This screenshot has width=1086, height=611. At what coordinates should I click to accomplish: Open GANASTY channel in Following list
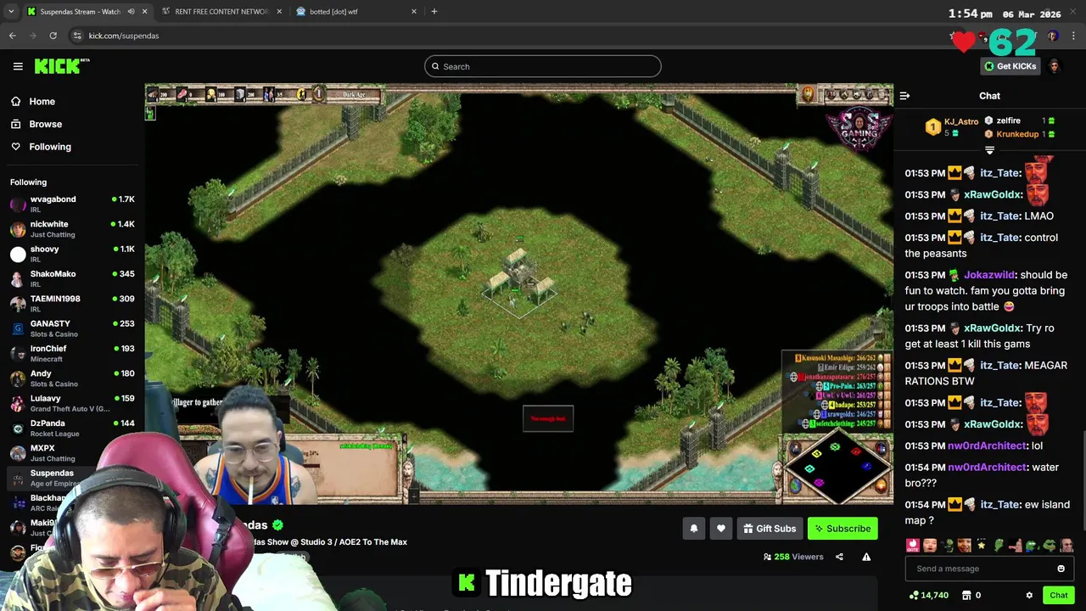tap(72, 328)
